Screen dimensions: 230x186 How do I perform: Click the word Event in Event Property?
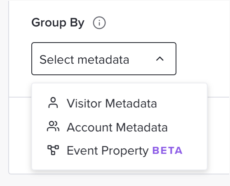coord(82,150)
